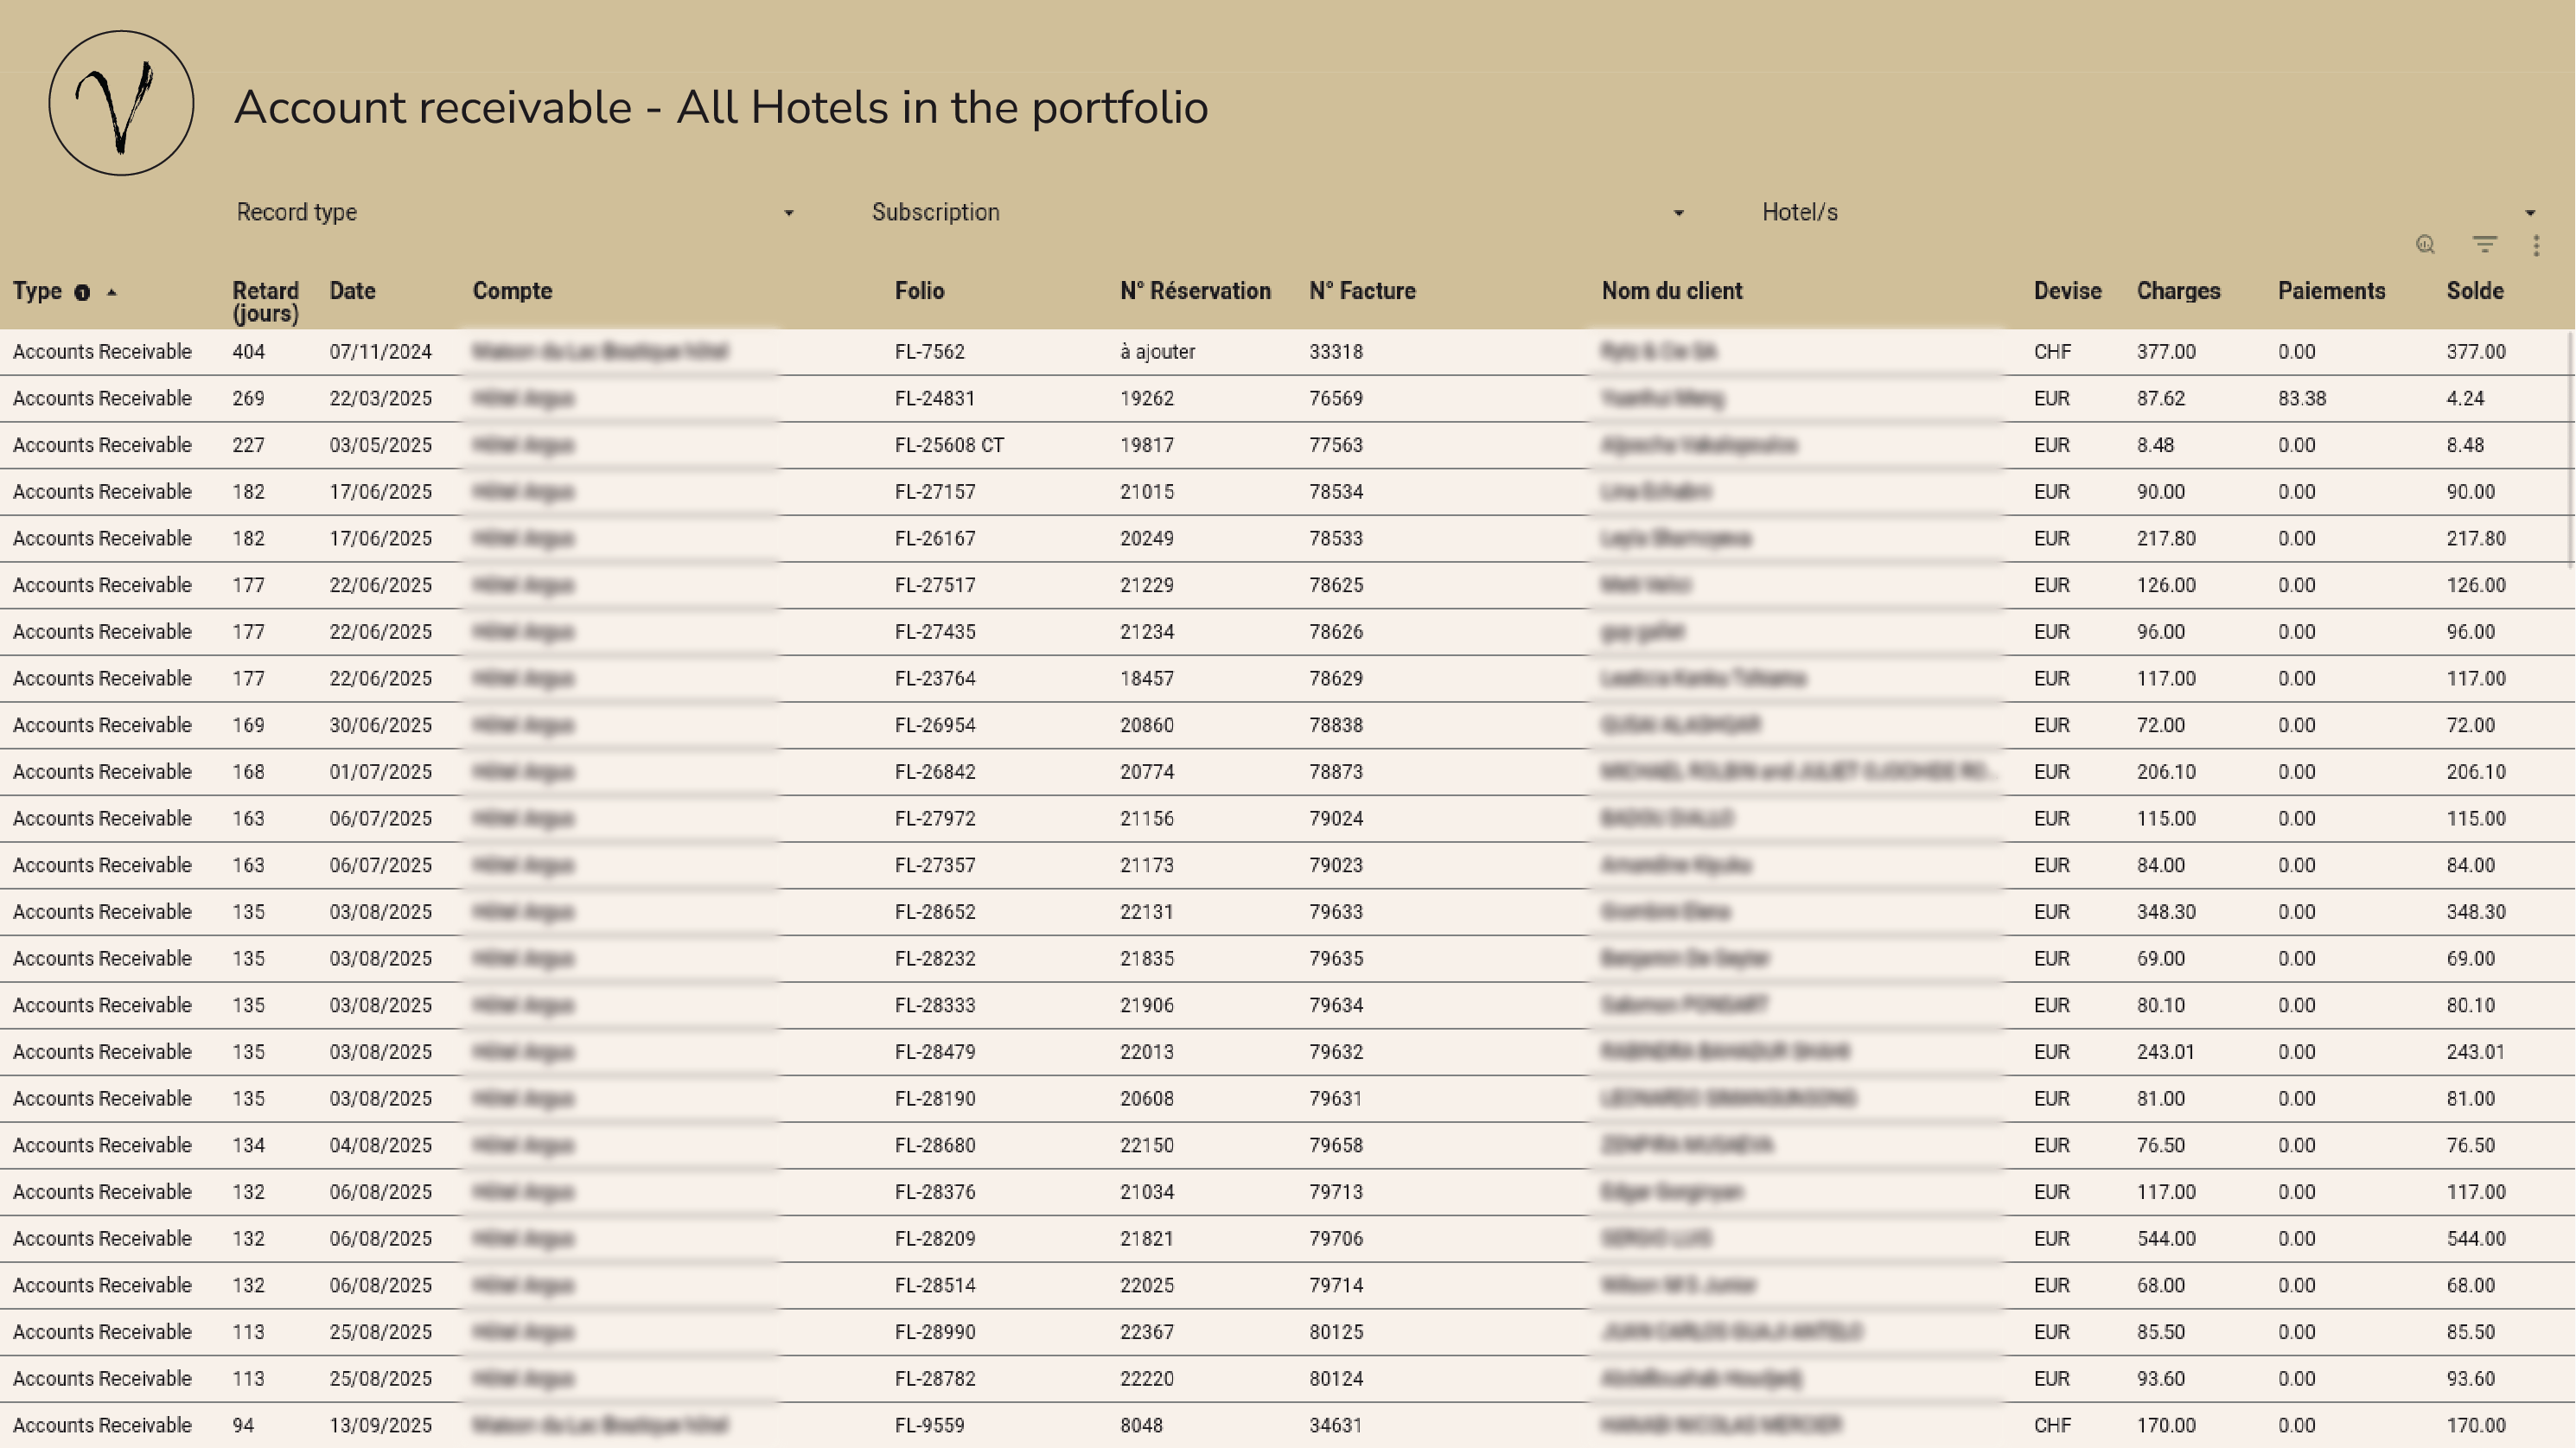Expand the Record type dropdown
The image size is (2576, 1448).
pos(515,212)
